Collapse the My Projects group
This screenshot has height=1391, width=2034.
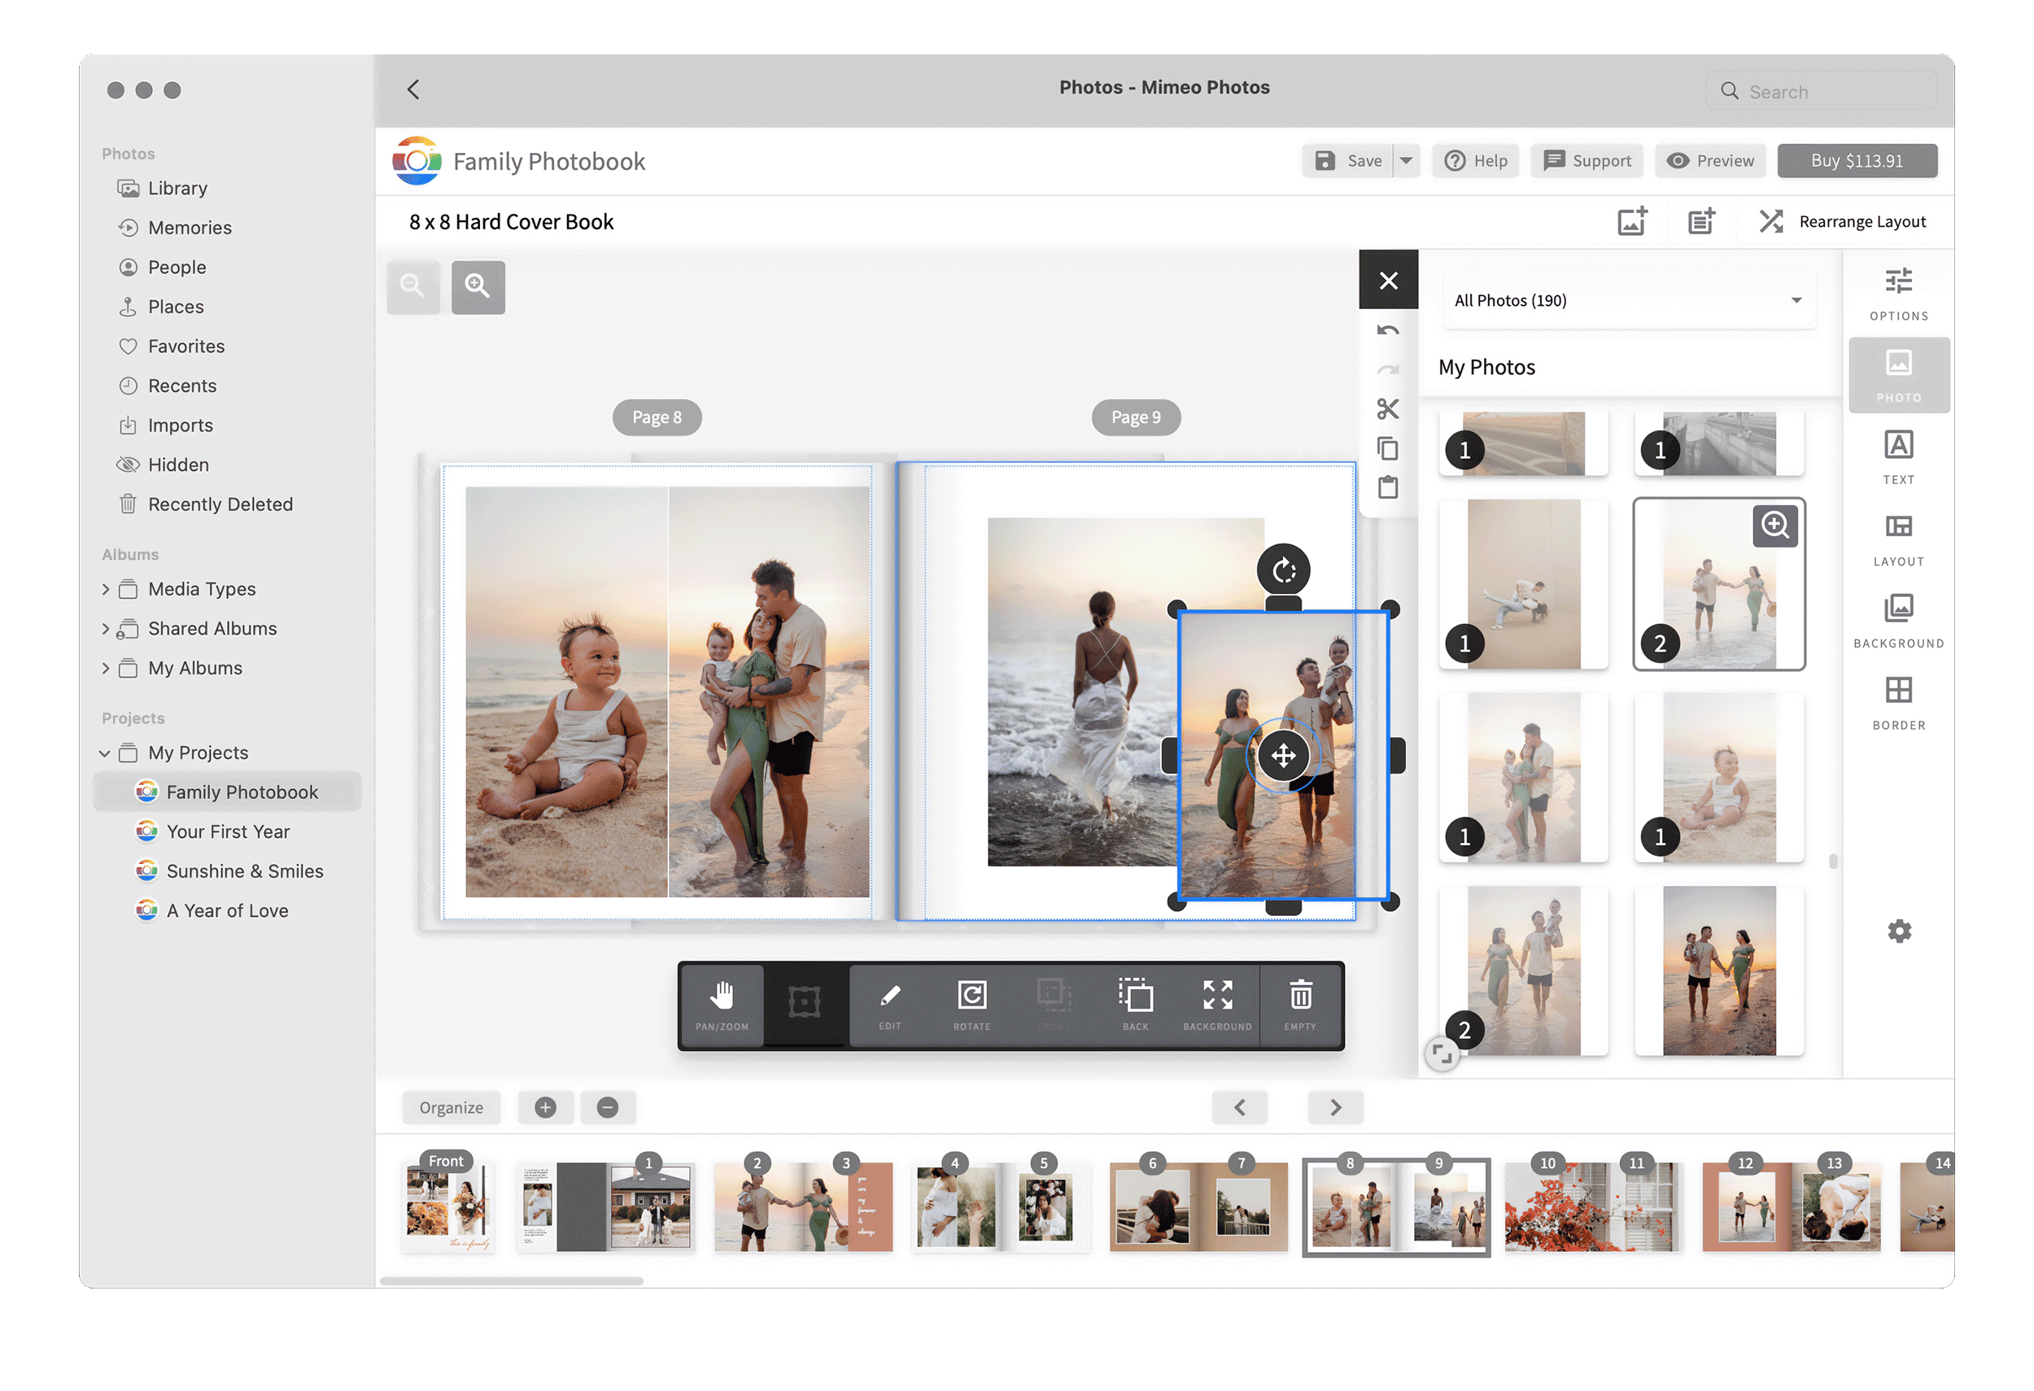pos(105,753)
